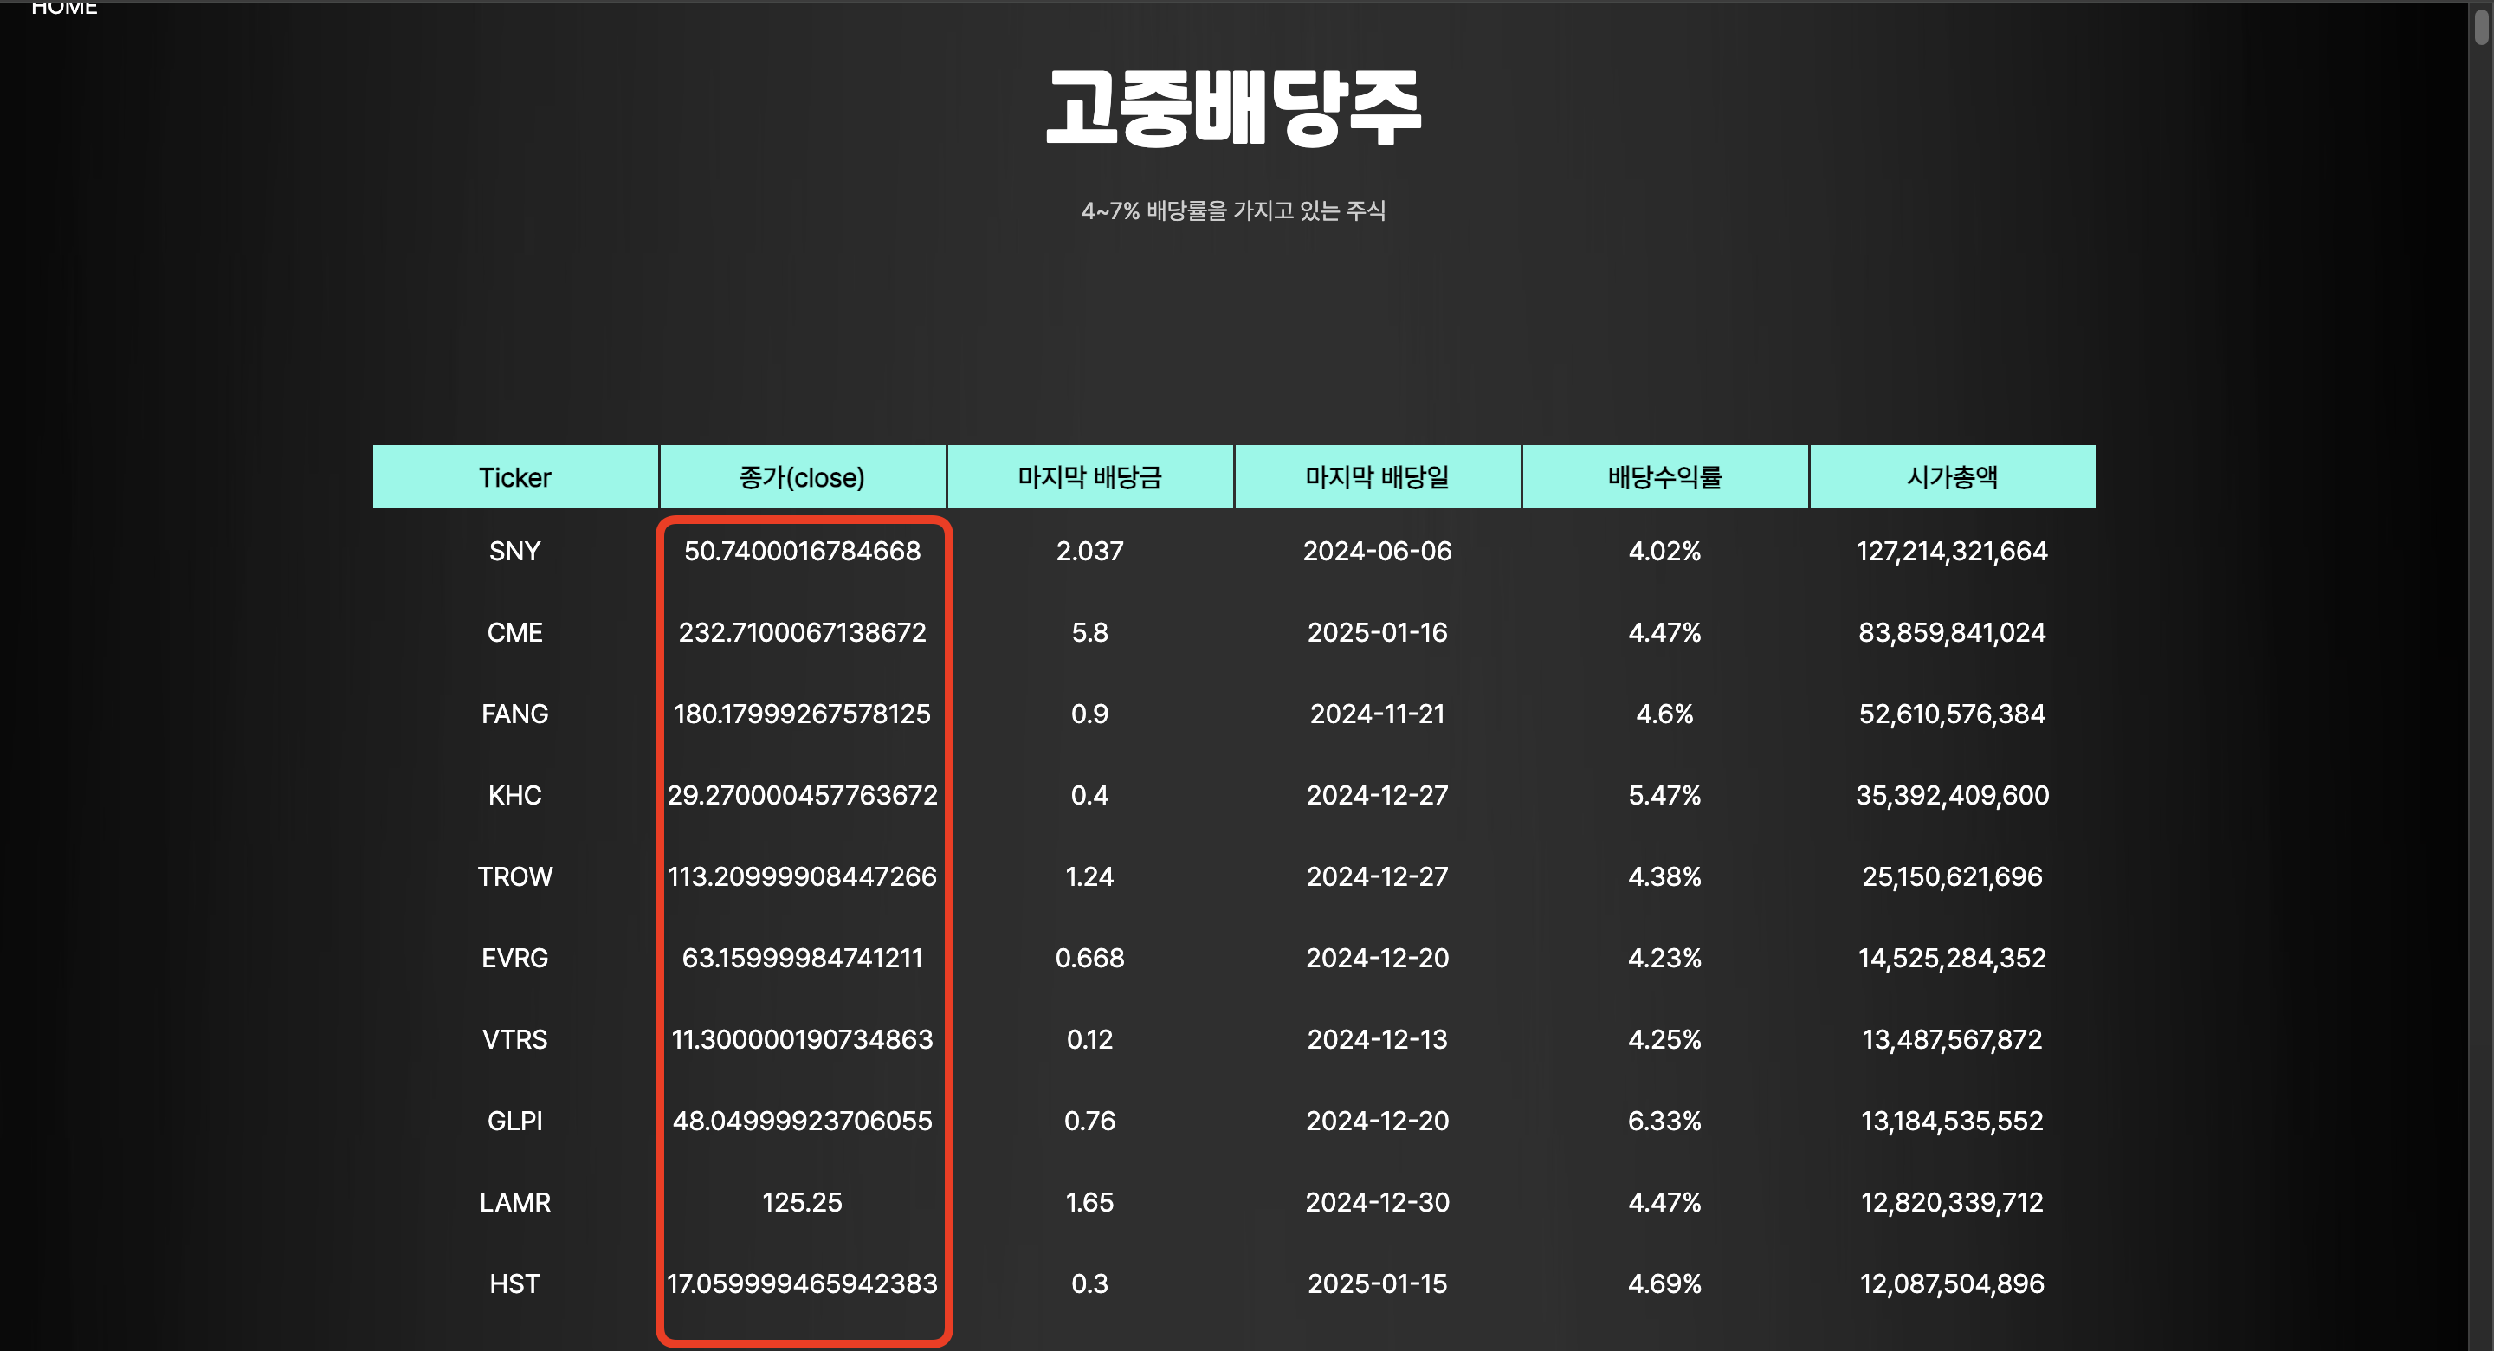The image size is (2494, 1351).
Task: Click the dividend date 2024-11-21
Action: [1378, 714]
